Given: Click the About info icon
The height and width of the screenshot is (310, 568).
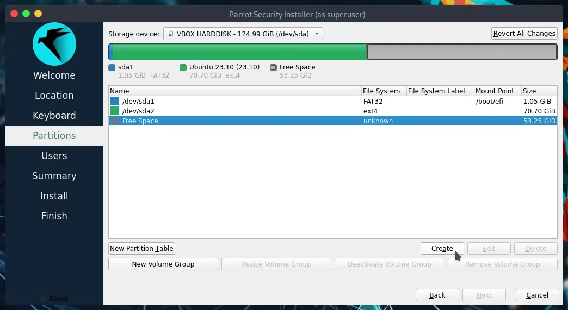Looking at the screenshot, I should point(44,299).
